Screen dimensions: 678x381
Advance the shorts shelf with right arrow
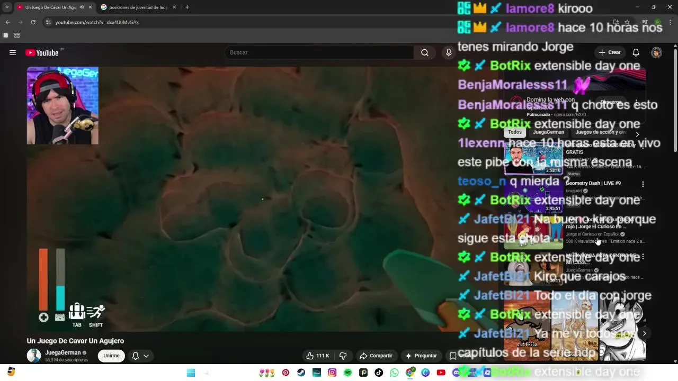click(x=644, y=333)
